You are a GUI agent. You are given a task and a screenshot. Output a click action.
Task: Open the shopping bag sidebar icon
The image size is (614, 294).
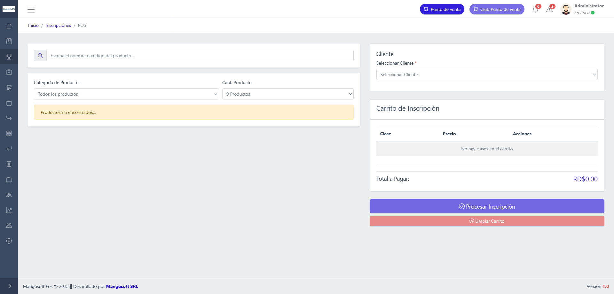[x=9, y=103]
